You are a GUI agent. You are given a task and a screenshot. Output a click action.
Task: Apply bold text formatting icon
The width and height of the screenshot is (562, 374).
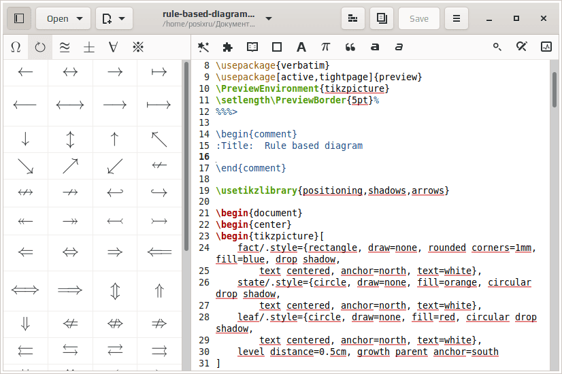(x=374, y=47)
